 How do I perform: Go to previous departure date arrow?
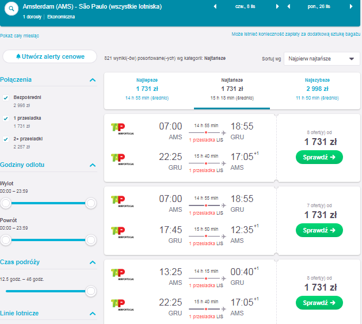coord(215,6)
